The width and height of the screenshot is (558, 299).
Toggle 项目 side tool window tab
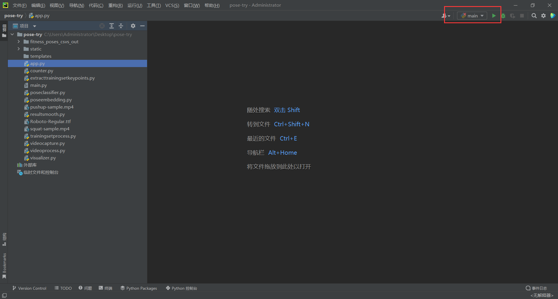(4, 31)
